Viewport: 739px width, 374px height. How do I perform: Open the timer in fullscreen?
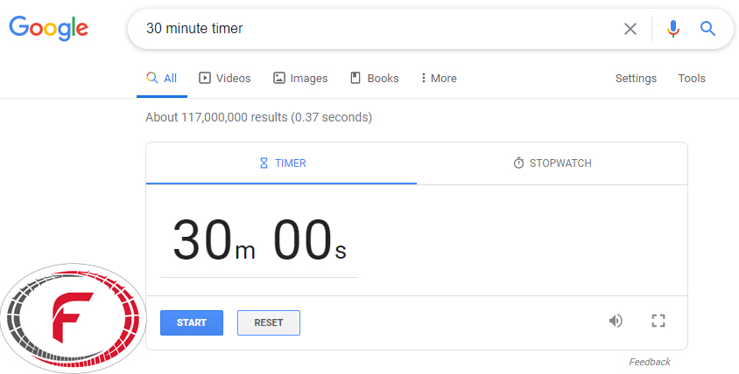658,321
